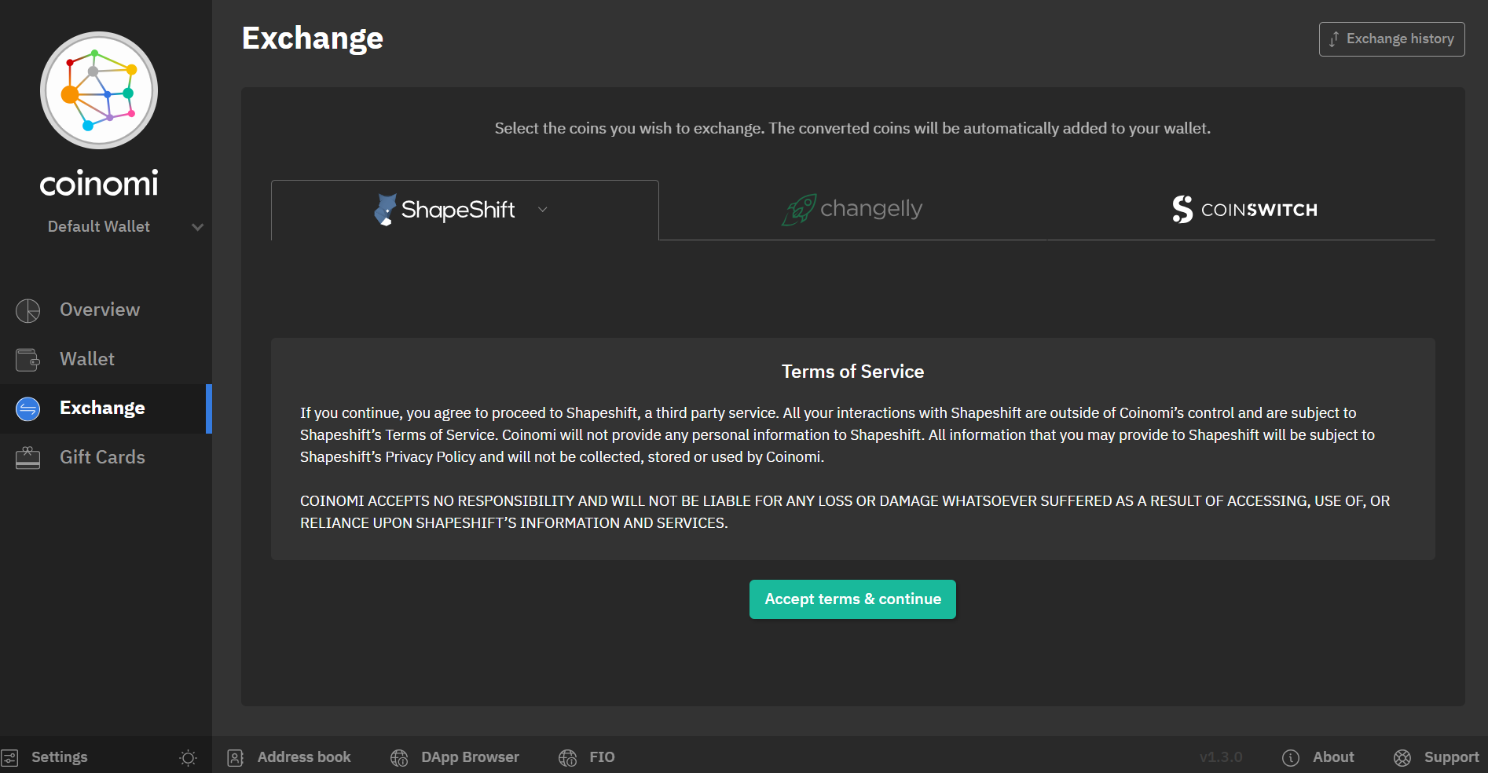Click the version number v1.3.0
The height and width of the screenshot is (773, 1488).
click(x=1220, y=757)
